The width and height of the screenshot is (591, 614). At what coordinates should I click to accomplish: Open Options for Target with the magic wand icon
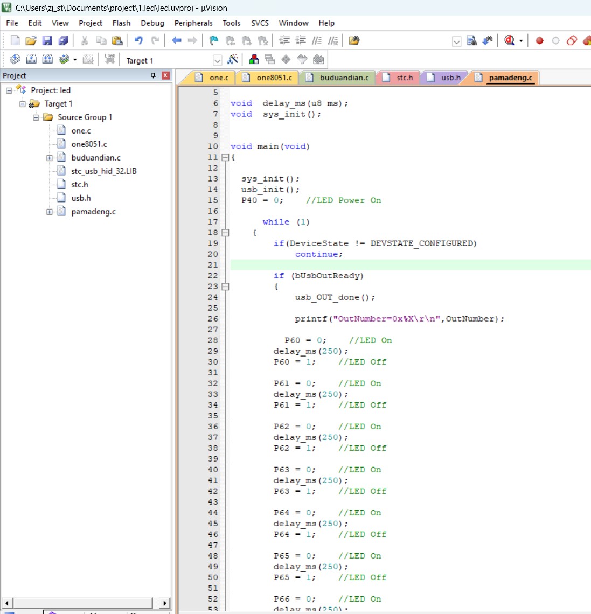point(233,60)
